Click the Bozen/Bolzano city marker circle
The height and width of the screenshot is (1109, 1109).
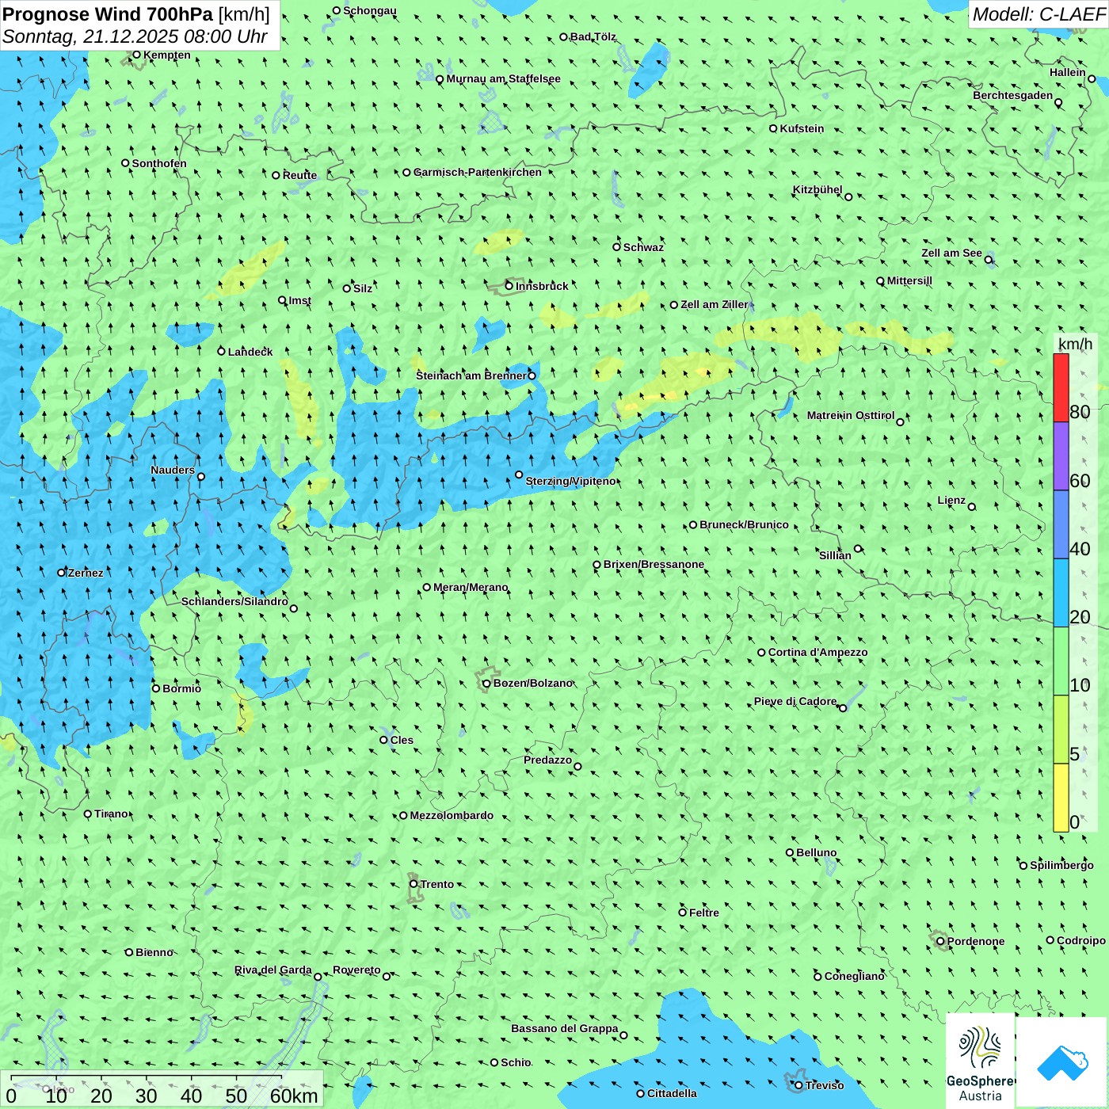click(x=486, y=683)
